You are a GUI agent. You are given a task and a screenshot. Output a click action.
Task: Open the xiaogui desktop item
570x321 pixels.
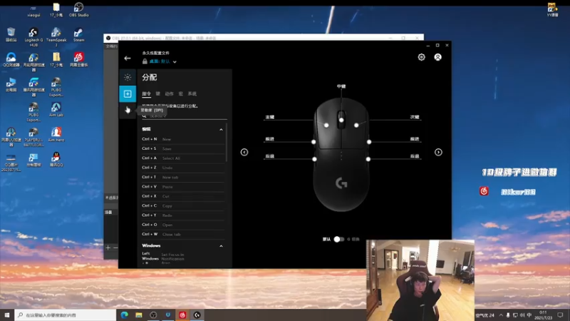pyautogui.click(x=33, y=11)
